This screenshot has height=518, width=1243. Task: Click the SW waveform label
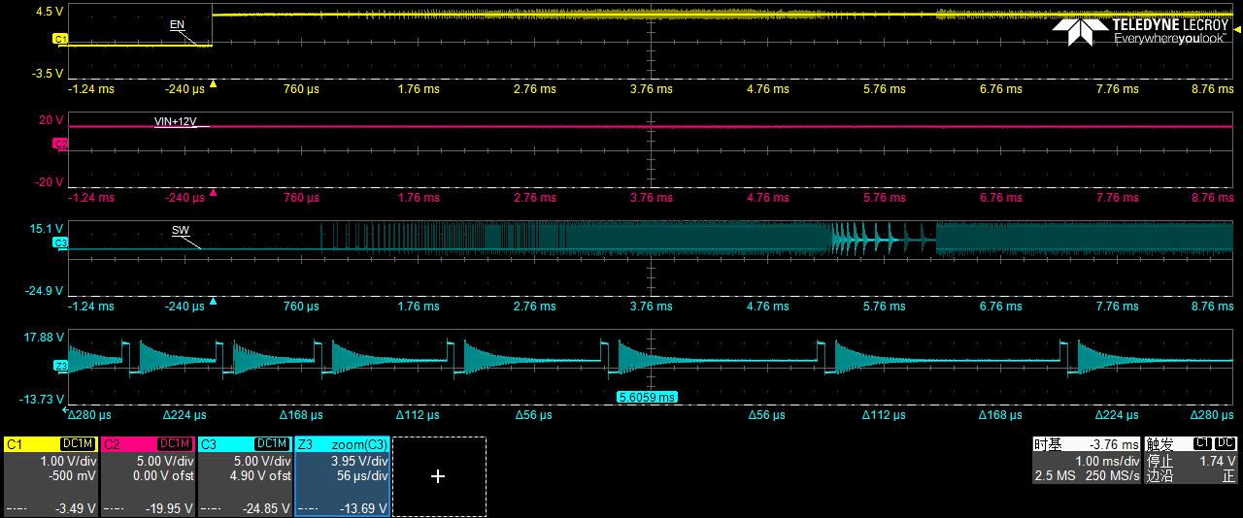click(x=180, y=231)
